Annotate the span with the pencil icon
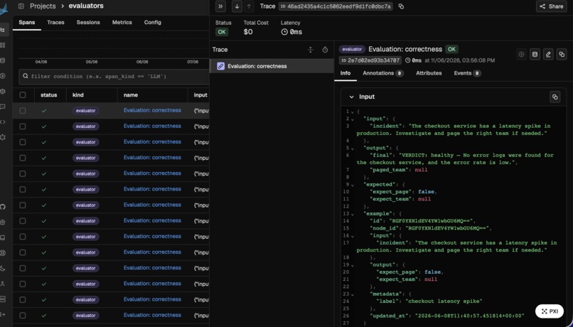Image resolution: width=573 pixels, height=327 pixels. [x=548, y=55]
